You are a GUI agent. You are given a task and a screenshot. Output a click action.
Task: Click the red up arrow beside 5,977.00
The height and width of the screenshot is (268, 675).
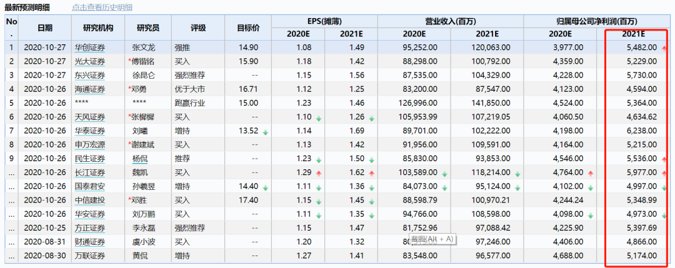tap(664, 174)
